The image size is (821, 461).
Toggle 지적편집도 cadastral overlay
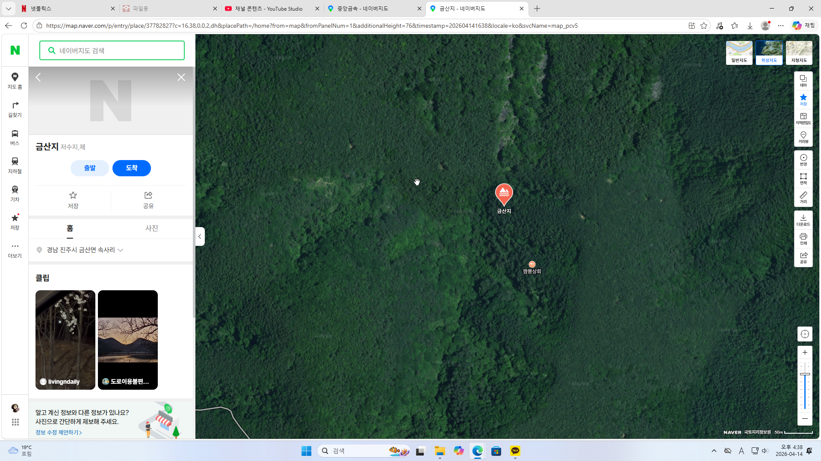pyautogui.click(x=803, y=118)
